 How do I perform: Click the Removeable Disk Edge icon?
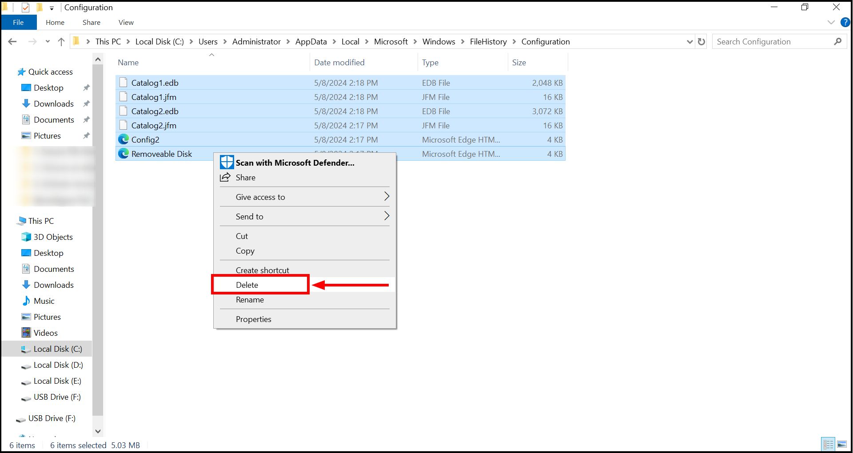(124, 154)
